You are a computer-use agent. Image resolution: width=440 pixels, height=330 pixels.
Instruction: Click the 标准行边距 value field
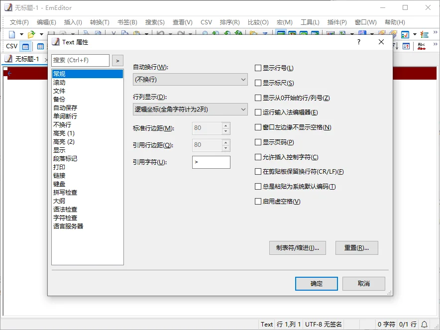[x=207, y=128]
